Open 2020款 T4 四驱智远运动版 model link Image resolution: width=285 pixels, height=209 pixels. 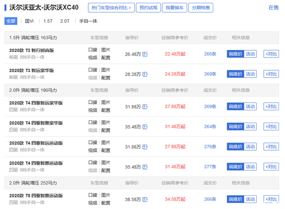pyautogui.click(x=36, y=143)
